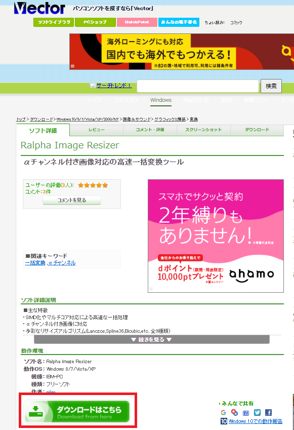Share this page on Facebook
The height and width of the screenshot is (430, 294).
(268, 412)
